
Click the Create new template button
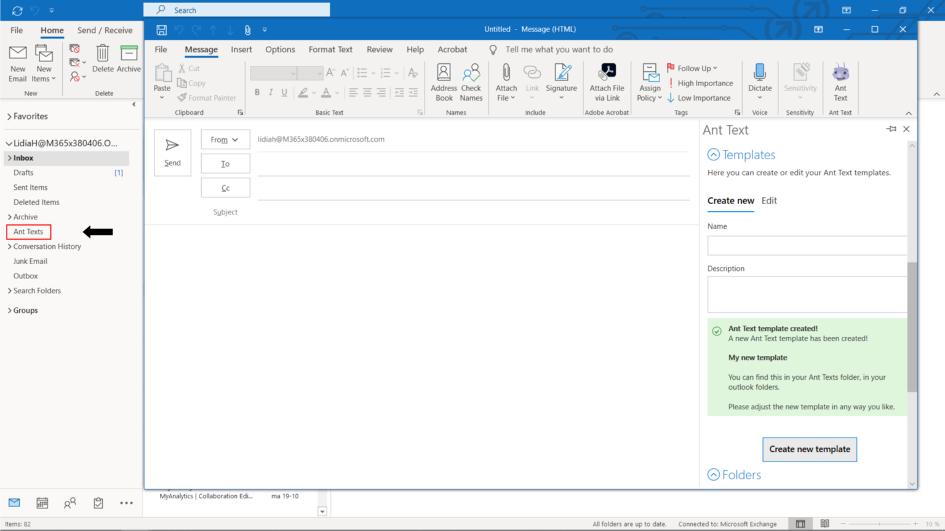click(x=809, y=449)
